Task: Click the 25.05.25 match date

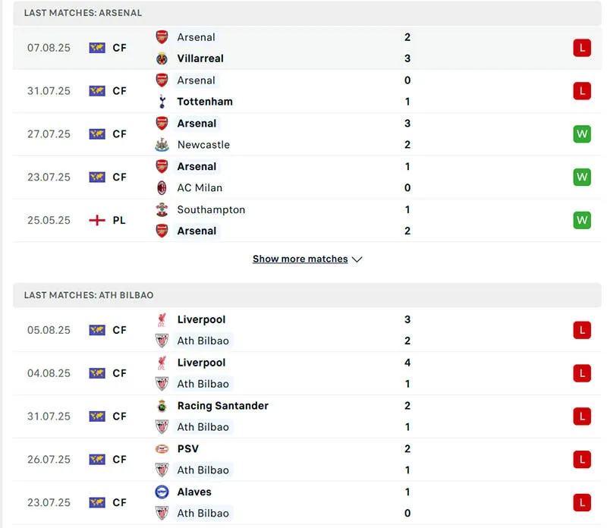Action: point(47,220)
